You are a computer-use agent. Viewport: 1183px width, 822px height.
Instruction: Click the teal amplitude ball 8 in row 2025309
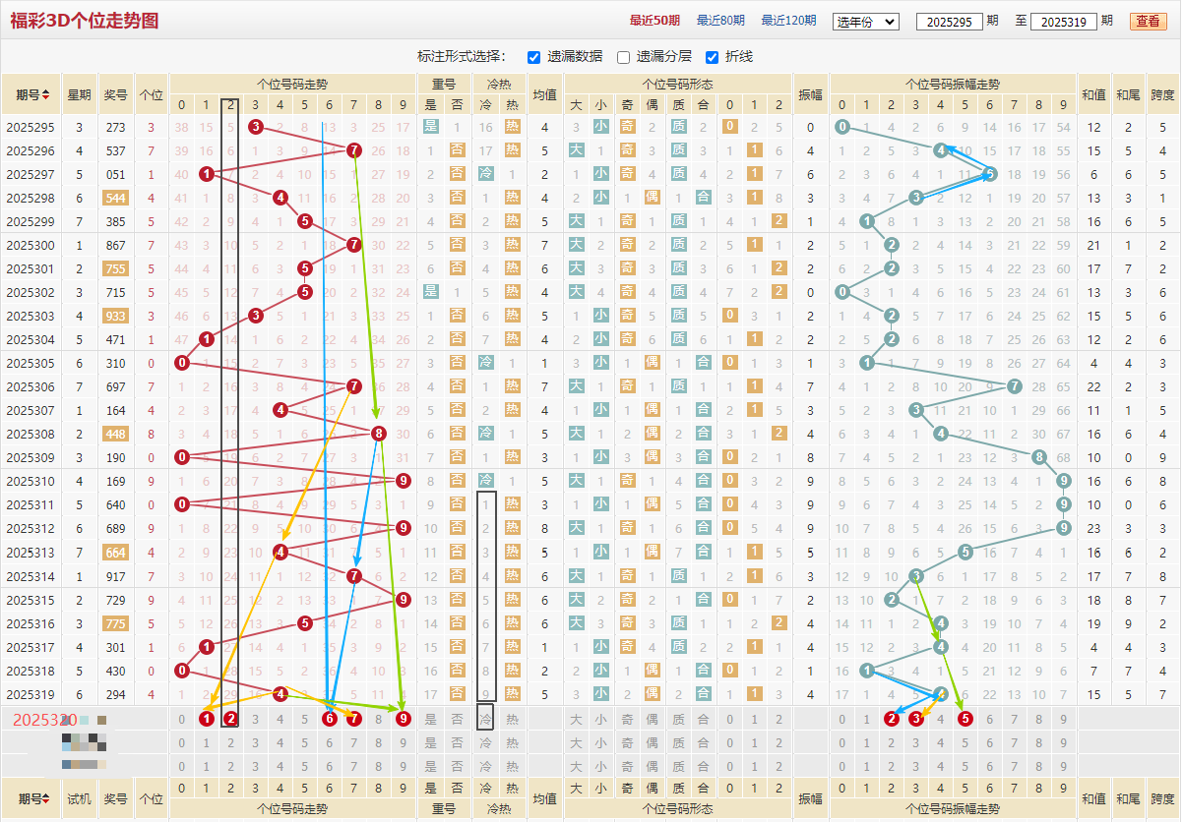[1039, 457]
